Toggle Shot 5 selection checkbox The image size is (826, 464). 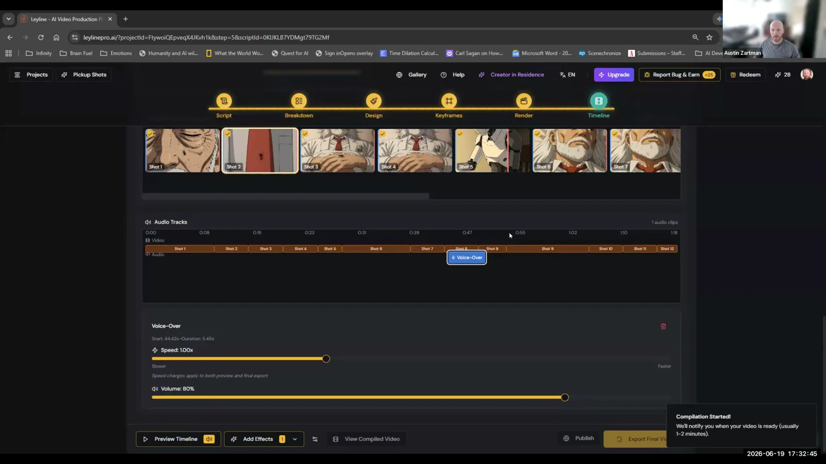tap(459, 134)
